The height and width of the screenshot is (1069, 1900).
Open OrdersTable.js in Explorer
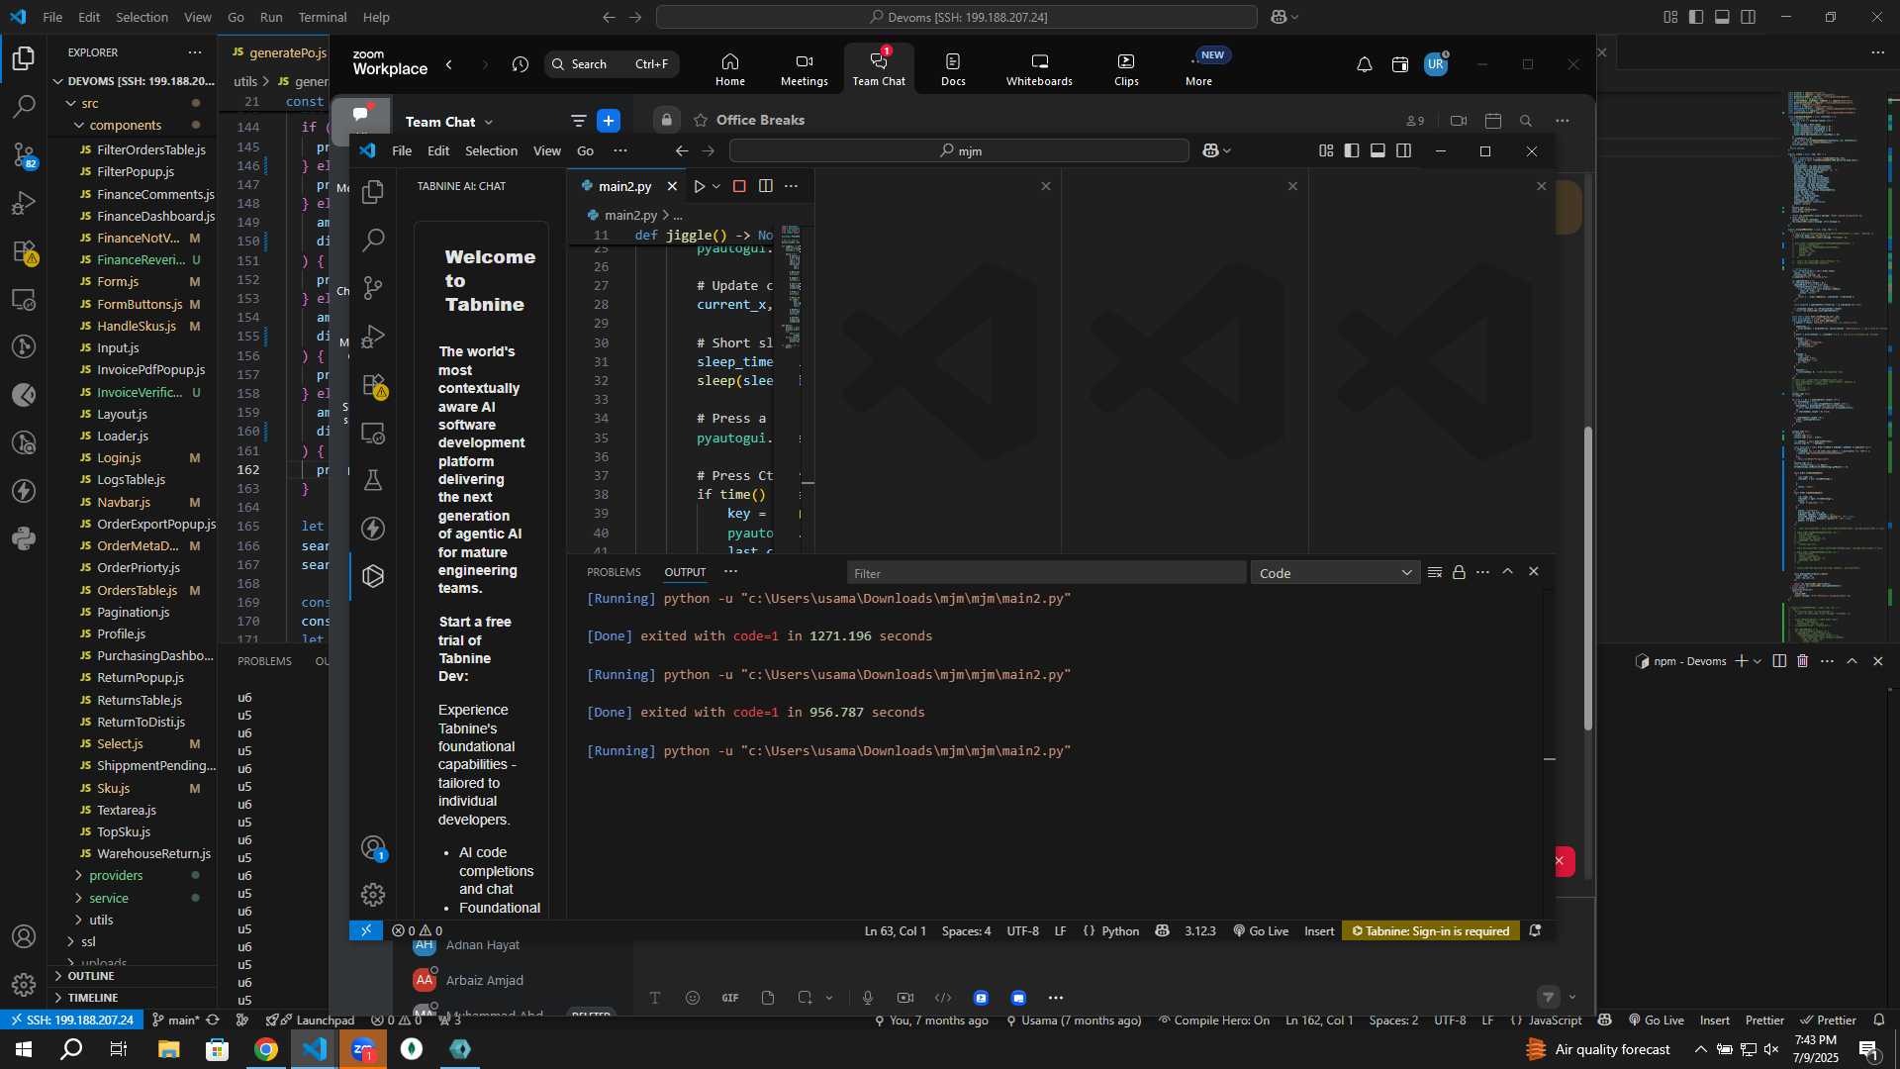137,590
